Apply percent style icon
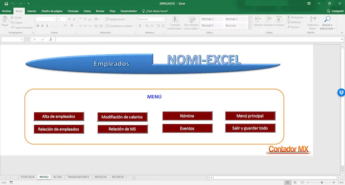 point(147,26)
